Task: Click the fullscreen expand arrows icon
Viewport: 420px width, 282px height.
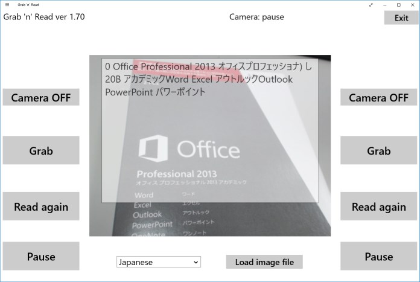Action: point(371,5)
